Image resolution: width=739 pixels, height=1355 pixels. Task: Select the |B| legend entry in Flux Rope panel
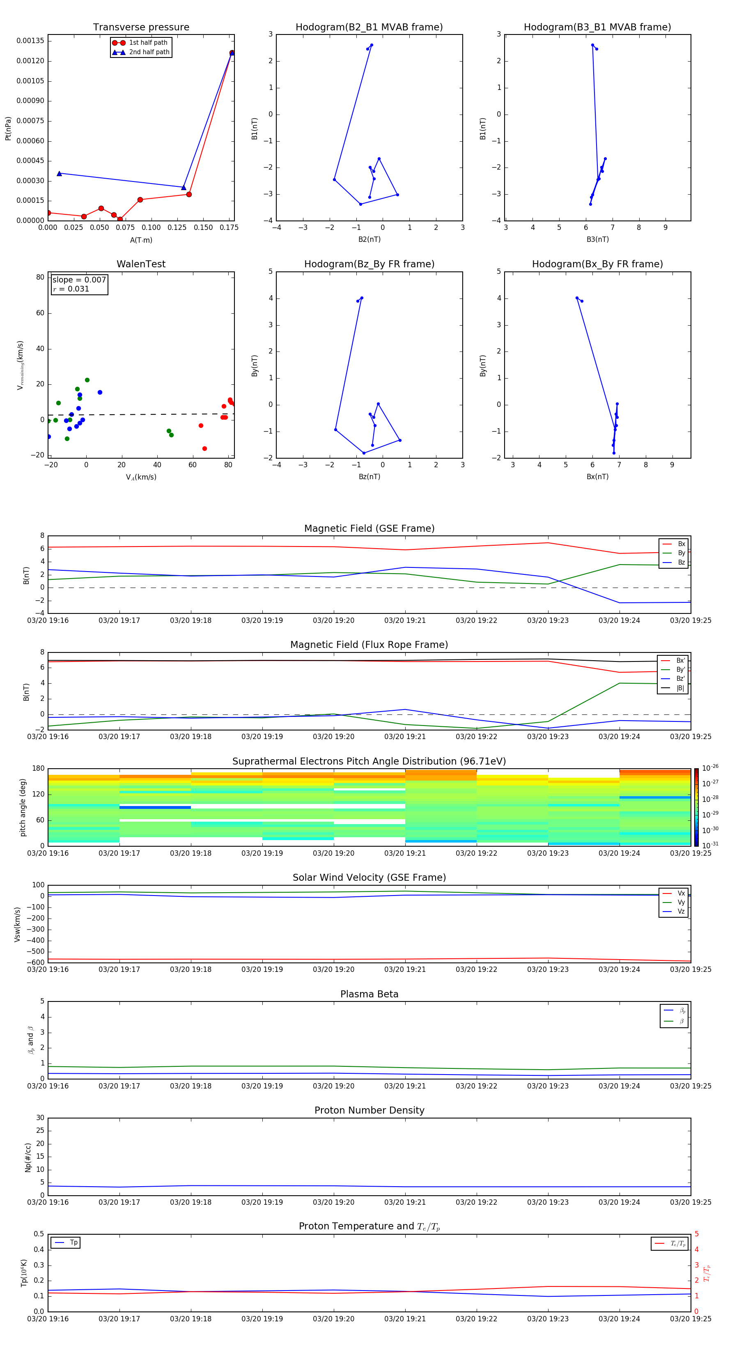coord(673,688)
